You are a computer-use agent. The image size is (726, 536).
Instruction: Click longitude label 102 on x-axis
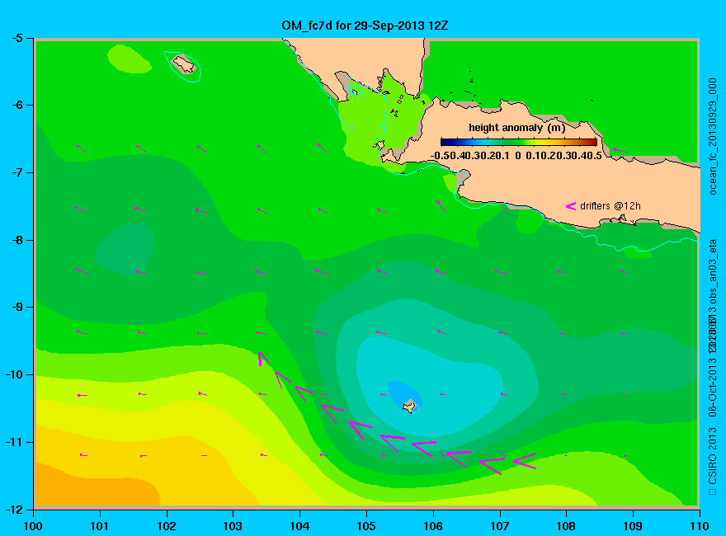coord(166,526)
